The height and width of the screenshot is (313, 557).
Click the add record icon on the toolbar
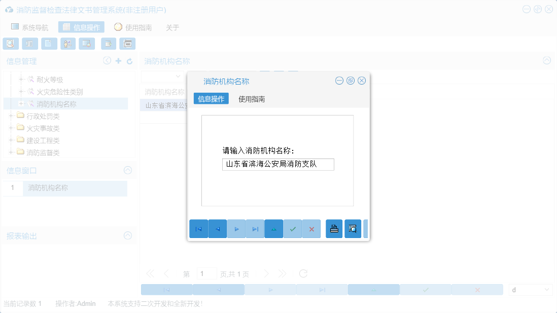click(108, 44)
